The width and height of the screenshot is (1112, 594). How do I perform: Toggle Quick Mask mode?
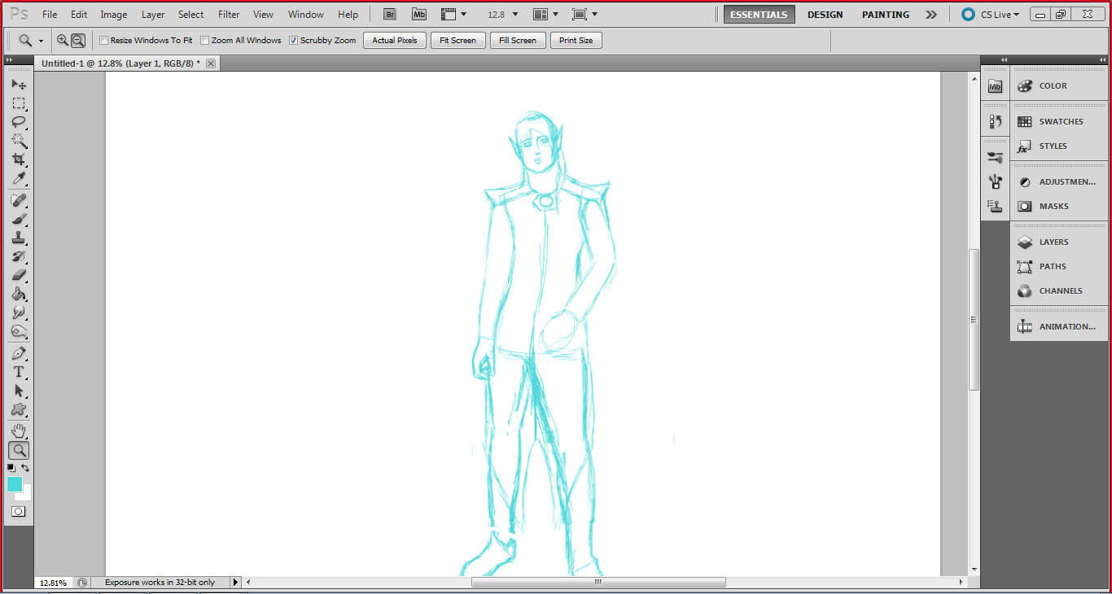coord(18,512)
